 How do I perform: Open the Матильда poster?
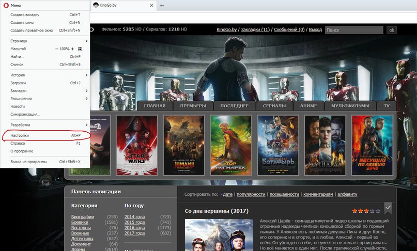click(325, 145)
